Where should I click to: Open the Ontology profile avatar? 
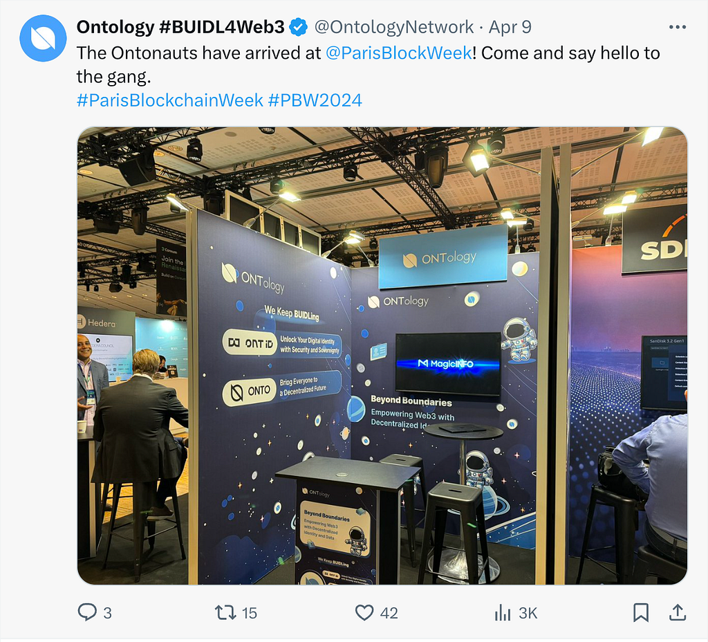[43, 38]
